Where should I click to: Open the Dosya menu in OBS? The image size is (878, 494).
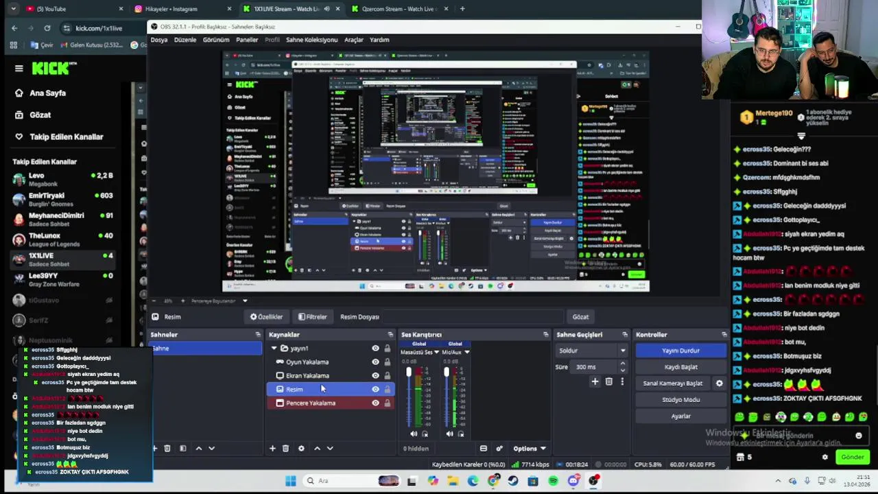[x=159, y=40]
